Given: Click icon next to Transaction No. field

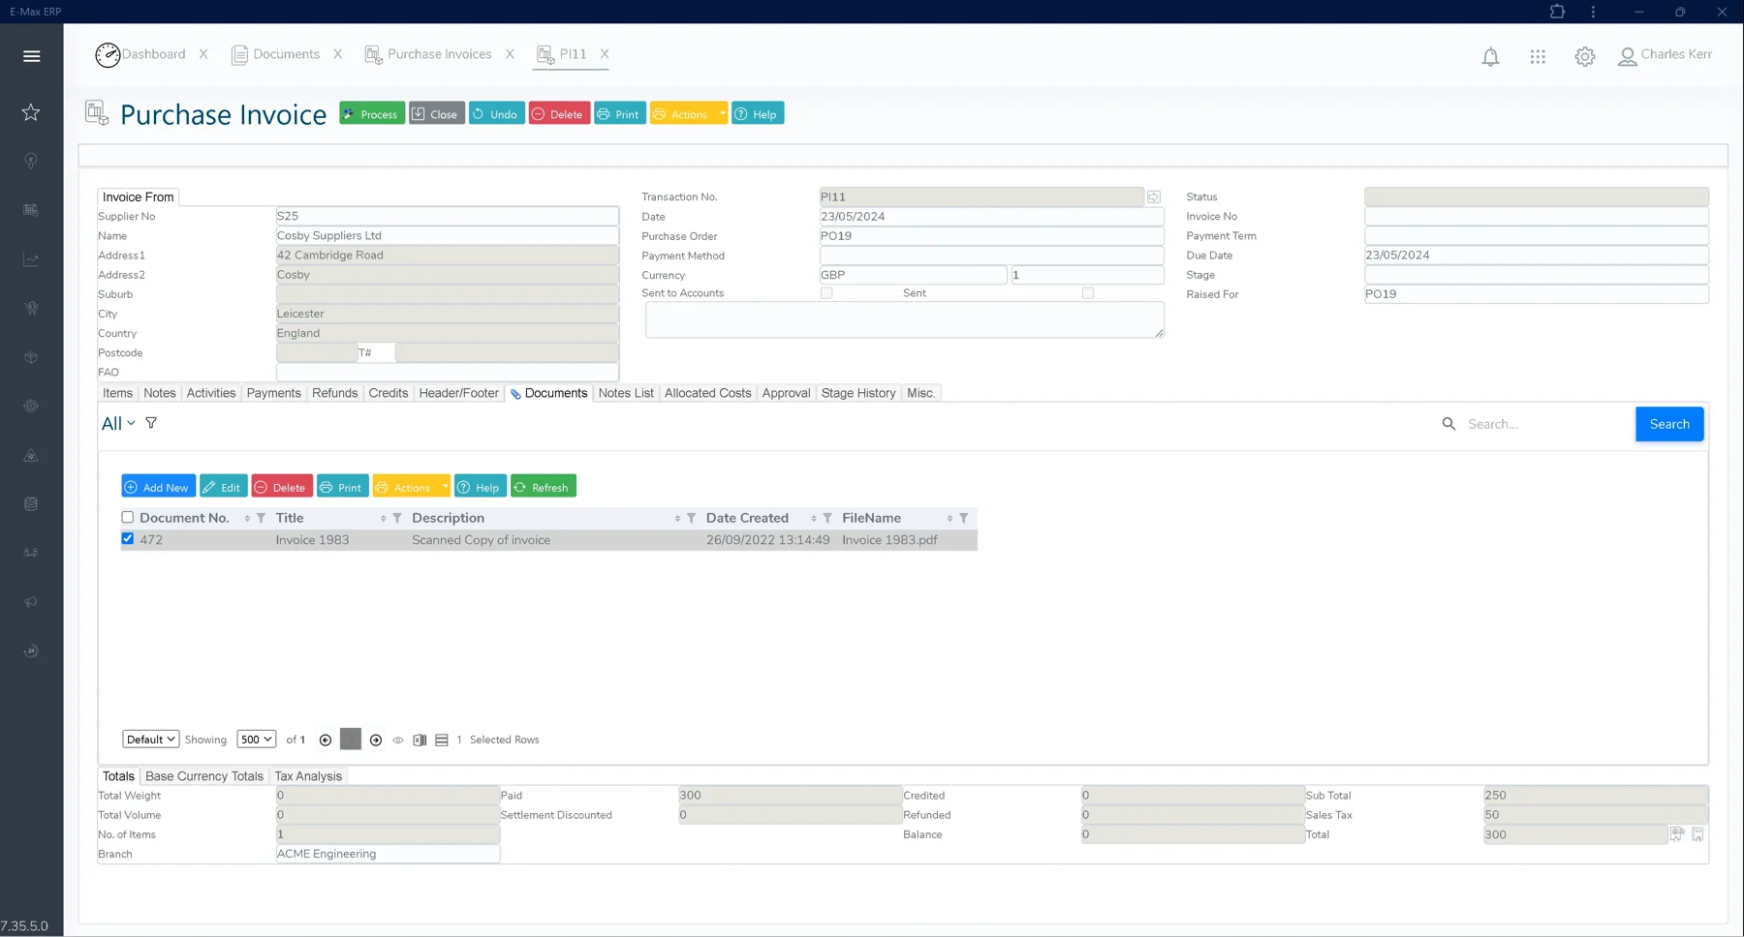Looking at the screenshot, I should [1154, 197].
